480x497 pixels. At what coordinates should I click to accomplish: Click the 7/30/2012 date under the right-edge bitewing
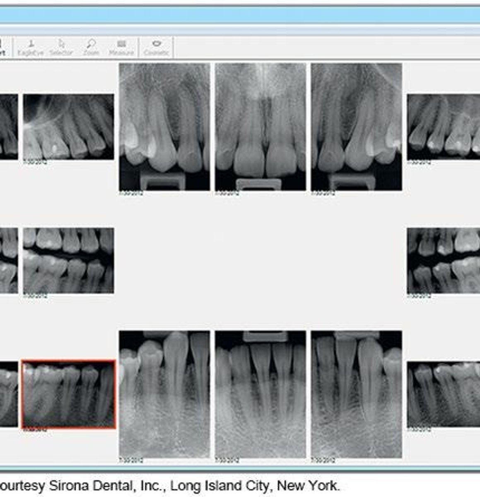coord(419,296)
